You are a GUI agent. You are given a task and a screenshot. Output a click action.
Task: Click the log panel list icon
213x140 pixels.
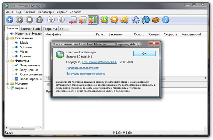(48, 85)
